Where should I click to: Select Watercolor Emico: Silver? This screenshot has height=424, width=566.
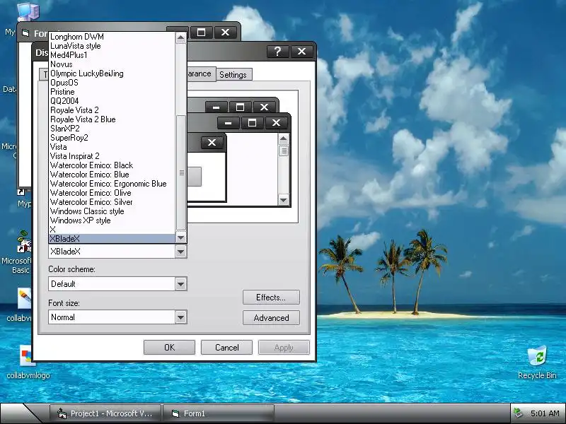pos(112,202)
